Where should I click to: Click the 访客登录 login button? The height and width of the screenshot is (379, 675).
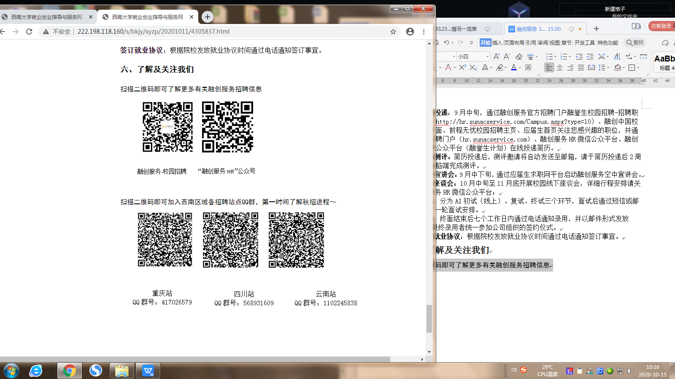[661, 26]
